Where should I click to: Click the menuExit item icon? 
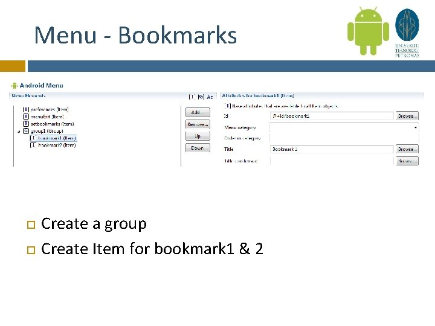pos(26,117)
